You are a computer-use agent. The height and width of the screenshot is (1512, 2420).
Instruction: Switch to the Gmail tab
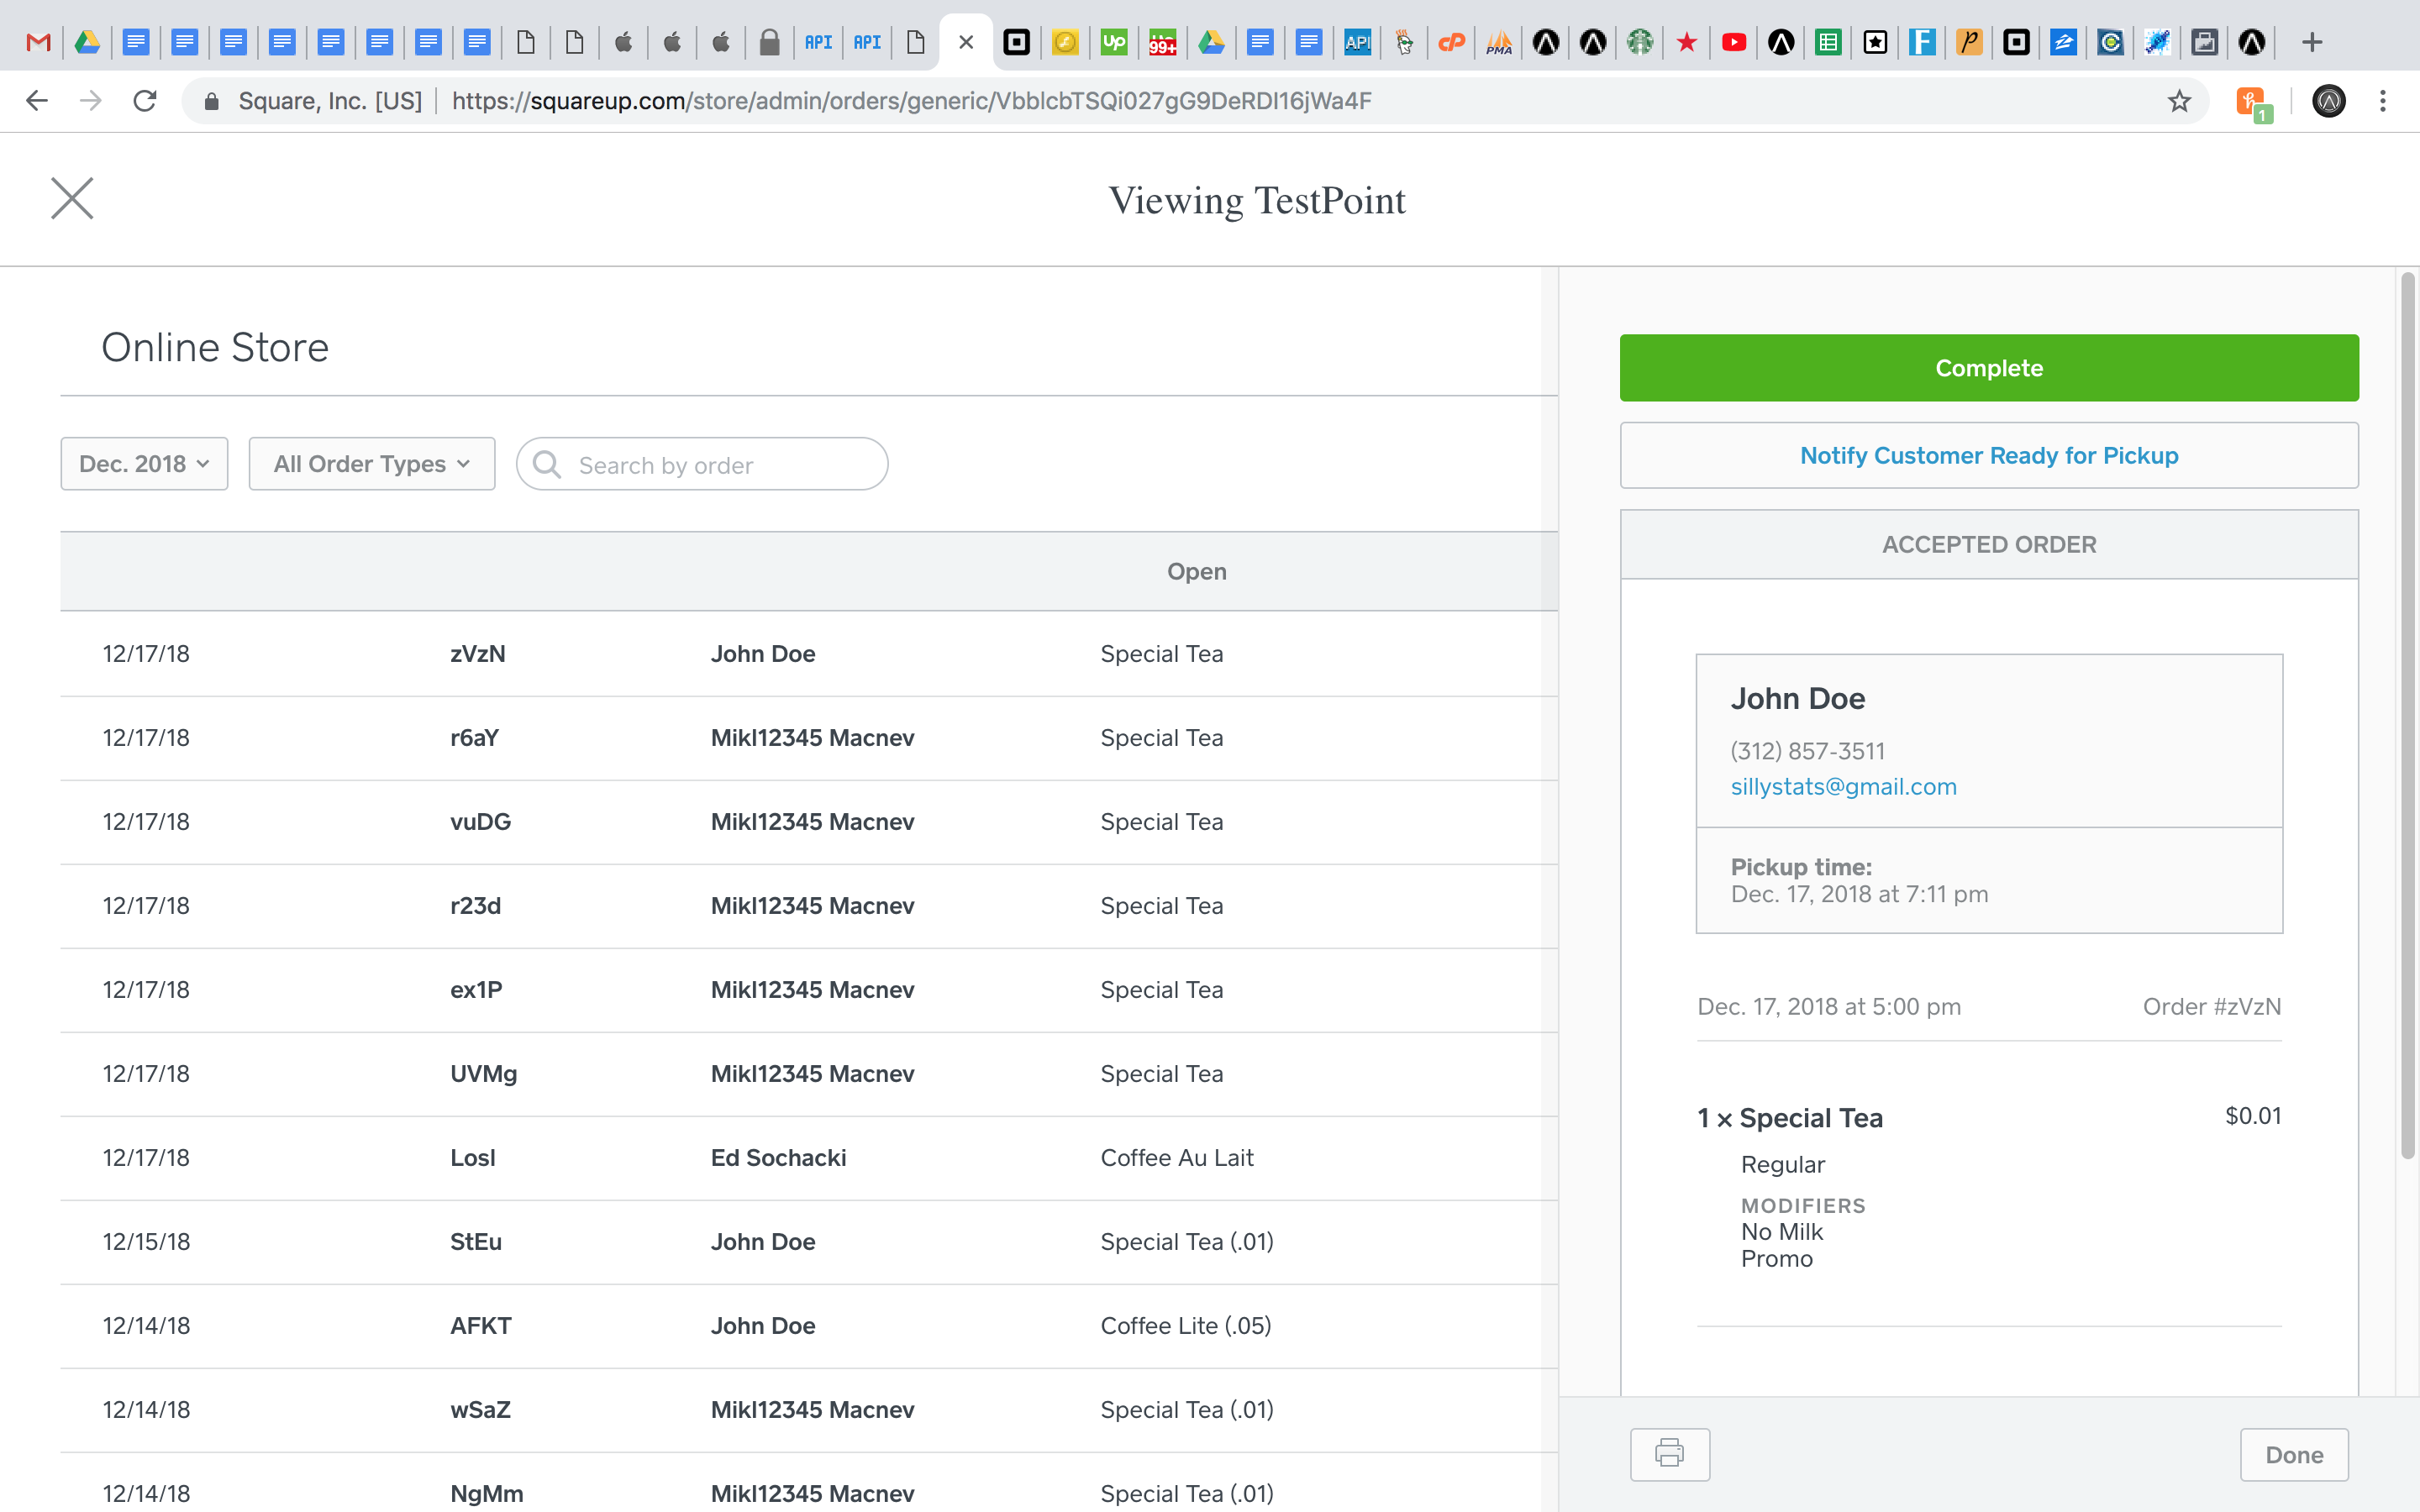pos(38,42)
